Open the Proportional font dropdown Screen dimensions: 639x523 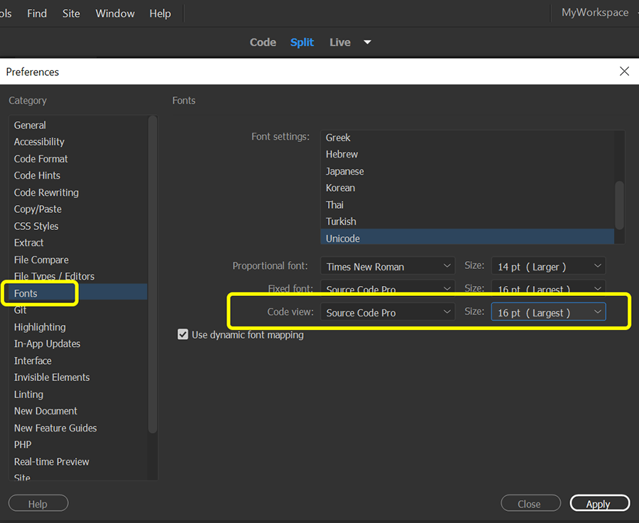(387, 266)
